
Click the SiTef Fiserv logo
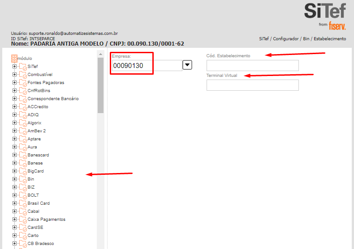coord(325,16)
